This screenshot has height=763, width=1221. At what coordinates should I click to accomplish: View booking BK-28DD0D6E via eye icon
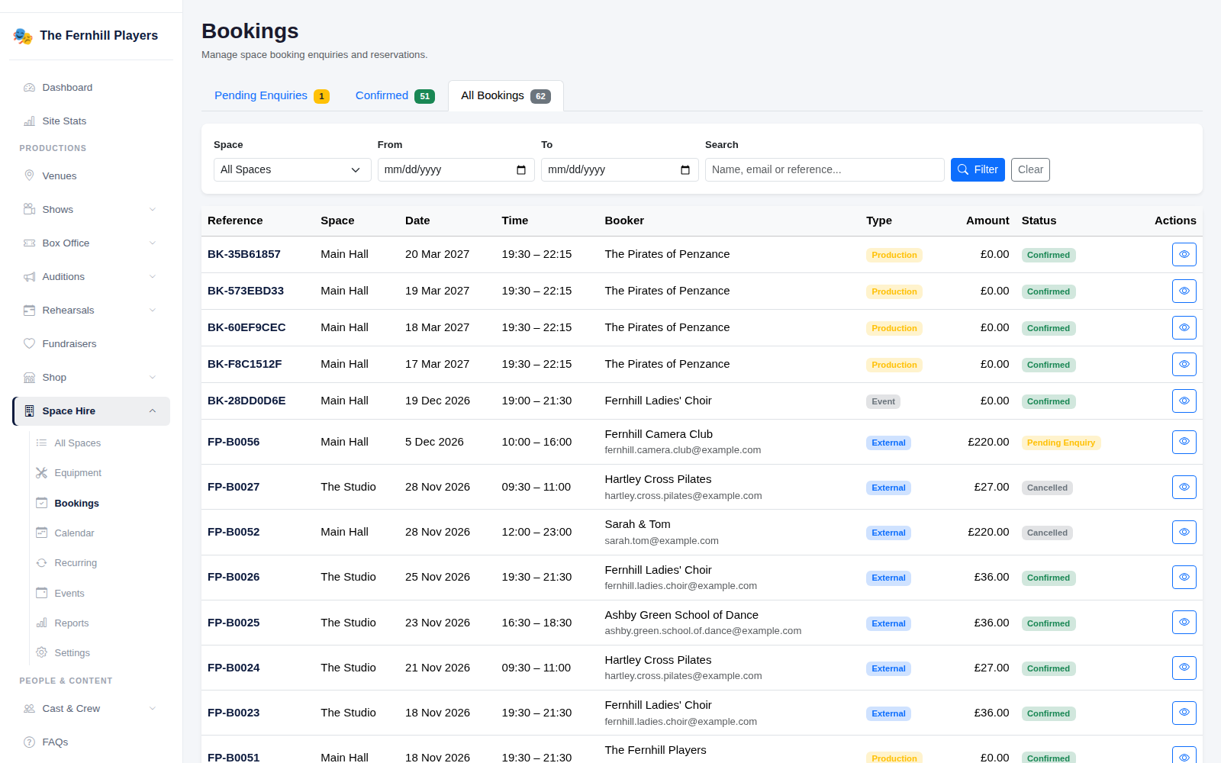click(x=1184, y=401)
